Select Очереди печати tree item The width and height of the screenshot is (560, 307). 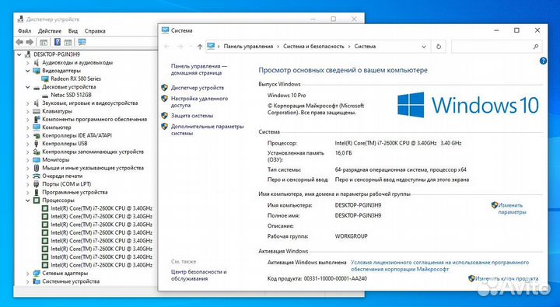(x=62, y=176)
